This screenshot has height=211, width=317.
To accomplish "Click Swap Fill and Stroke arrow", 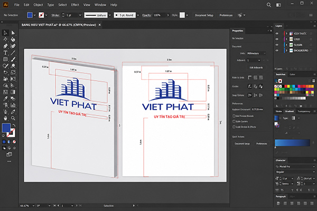I will pyautogui.click(x=14, y=125).
